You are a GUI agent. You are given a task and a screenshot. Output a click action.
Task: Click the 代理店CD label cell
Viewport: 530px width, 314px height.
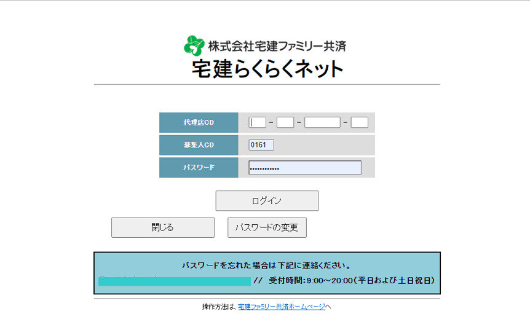(x=199, y=122)
